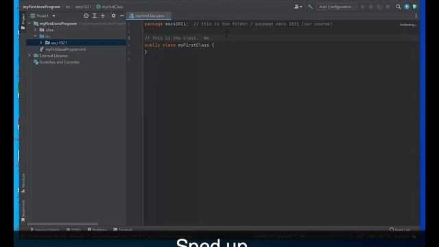Open the Problems tool tab
The image size is (439, 247).
point(97,230)
